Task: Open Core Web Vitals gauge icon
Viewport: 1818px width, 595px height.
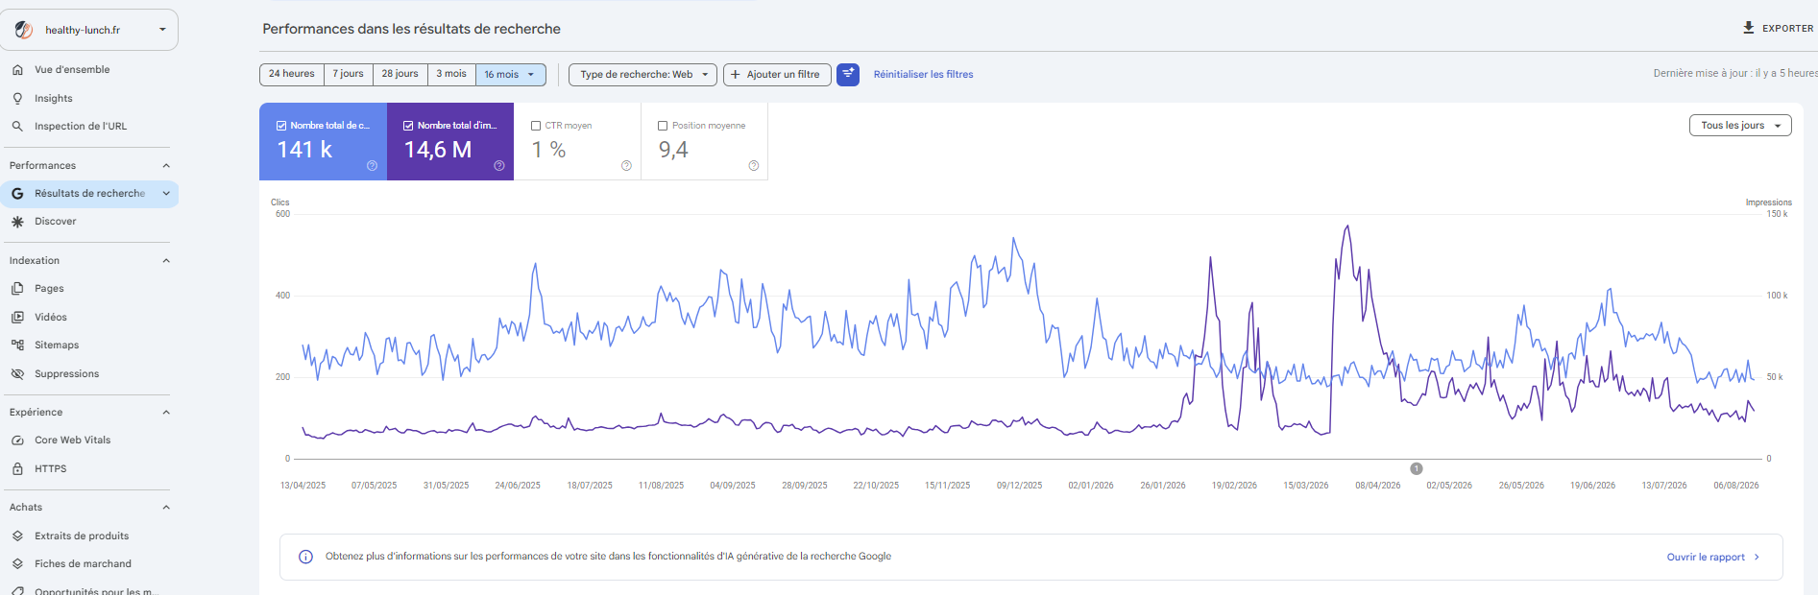Action: pyautogui.click(x=17, y=440)
